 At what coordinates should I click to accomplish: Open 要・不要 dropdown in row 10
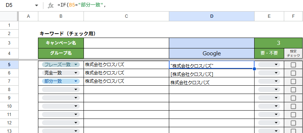269,106
